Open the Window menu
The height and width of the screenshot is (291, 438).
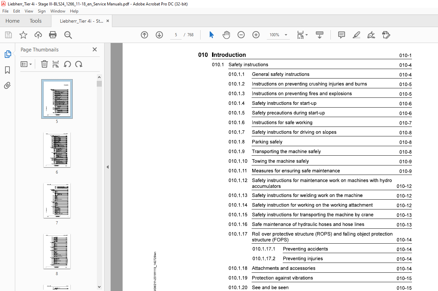(58, 11)
